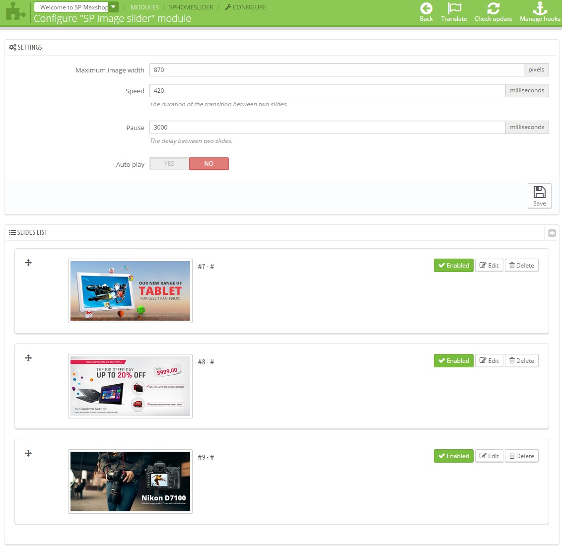Save the slider settings
This screenshot has width=562, height=550.
pos(539,196)
